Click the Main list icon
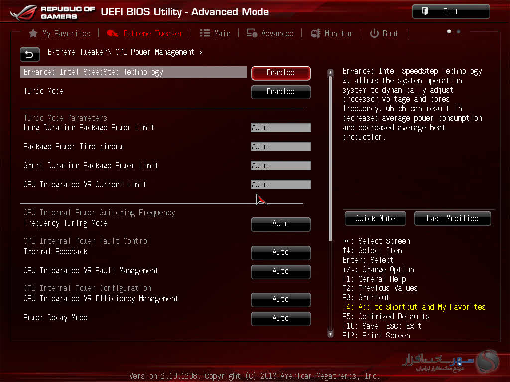Viewport: 510px width, 382px height. coord(205,33)
